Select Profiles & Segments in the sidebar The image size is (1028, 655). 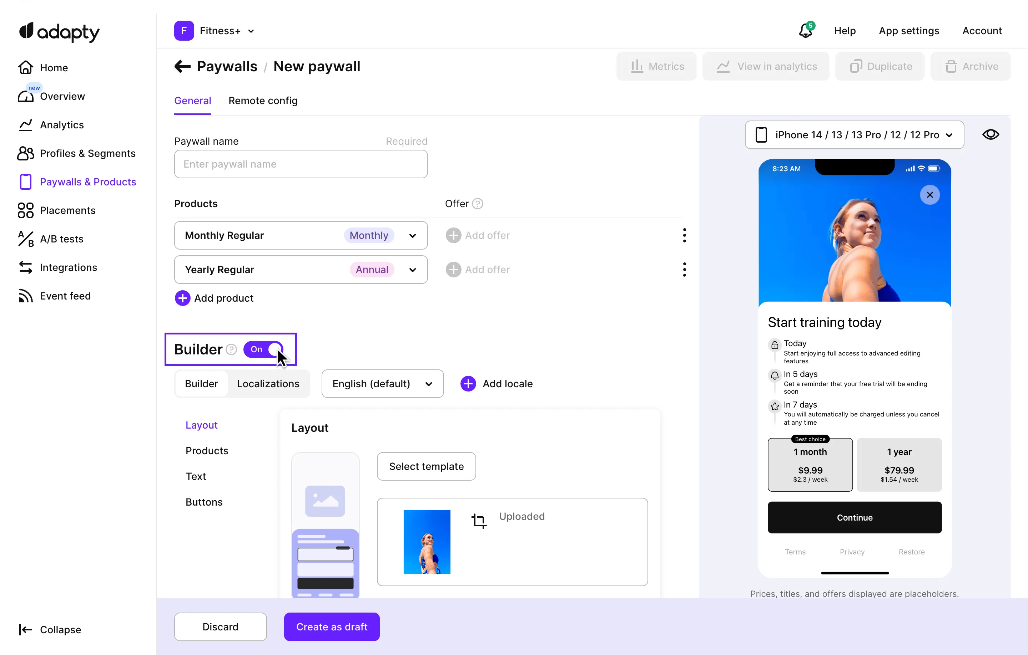[88, 153]
